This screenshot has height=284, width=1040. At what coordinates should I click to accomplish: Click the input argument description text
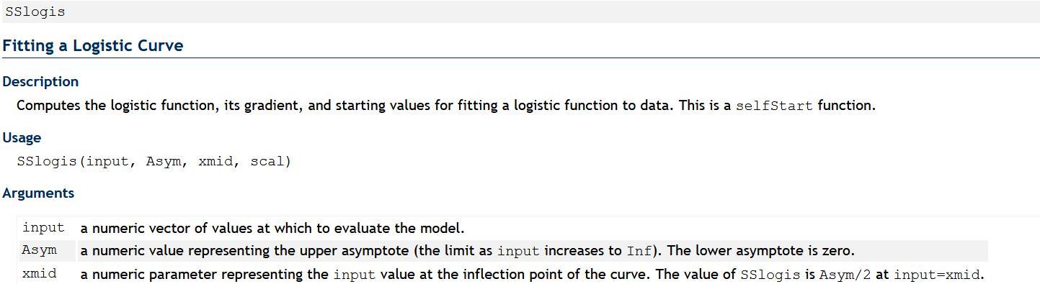point(272,228)
